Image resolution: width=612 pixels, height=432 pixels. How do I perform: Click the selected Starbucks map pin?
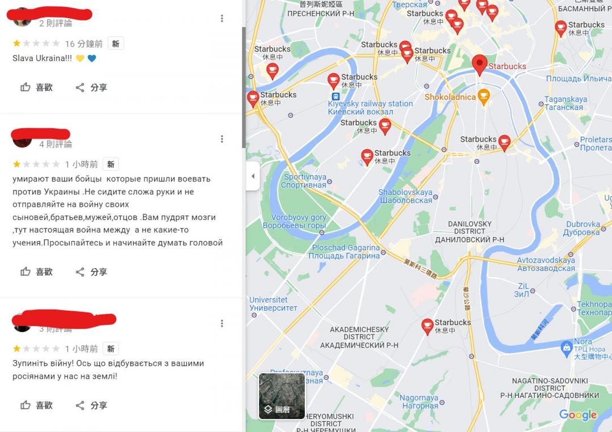pyautogui.click(x=479, y=65)
